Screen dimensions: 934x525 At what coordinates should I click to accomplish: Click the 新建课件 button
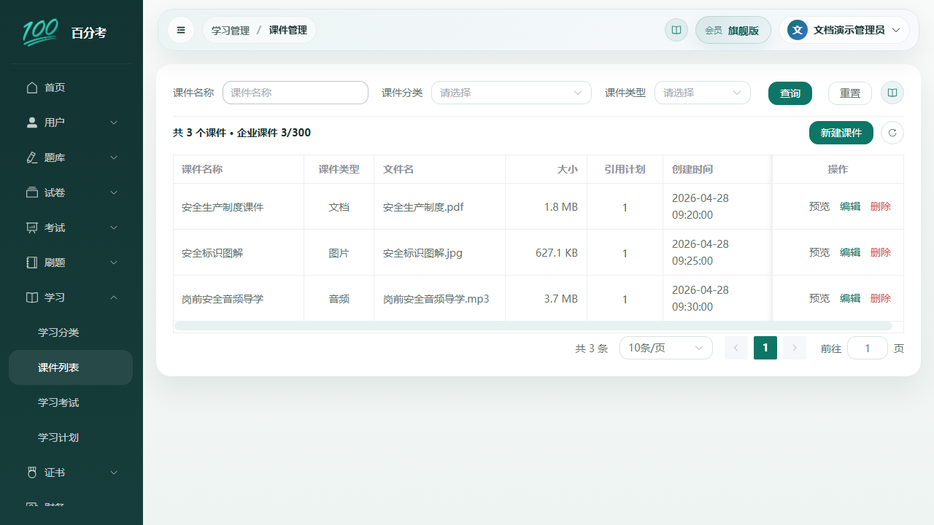[841, 133]
